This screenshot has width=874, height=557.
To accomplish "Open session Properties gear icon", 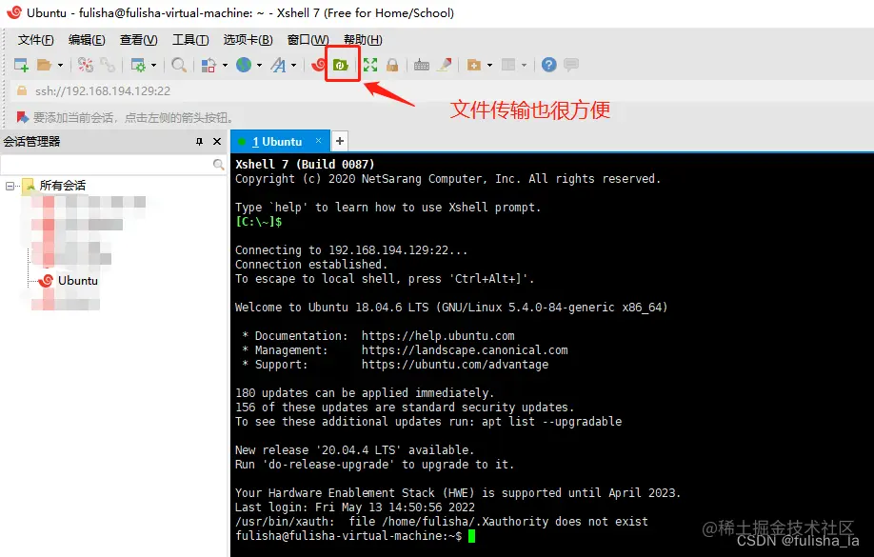I will (138, 66).
